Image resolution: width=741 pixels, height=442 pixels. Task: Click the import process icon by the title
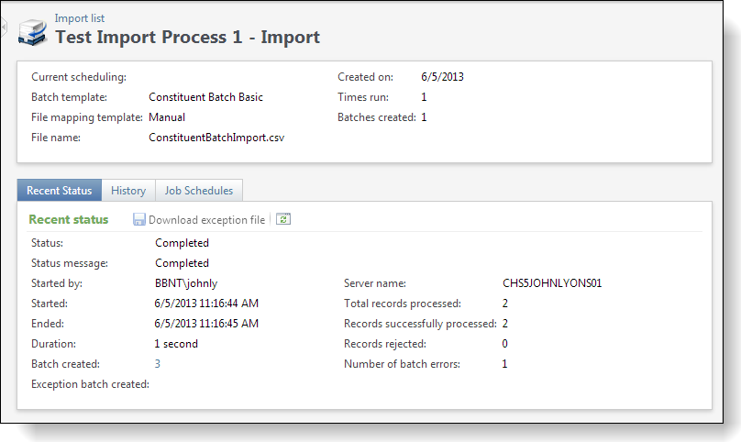point(32,32)
